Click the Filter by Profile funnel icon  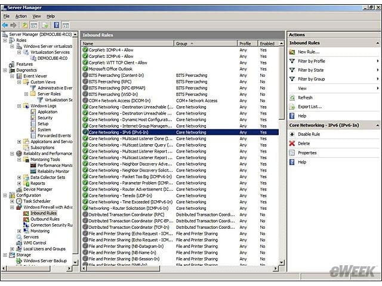tap(292, 61)
